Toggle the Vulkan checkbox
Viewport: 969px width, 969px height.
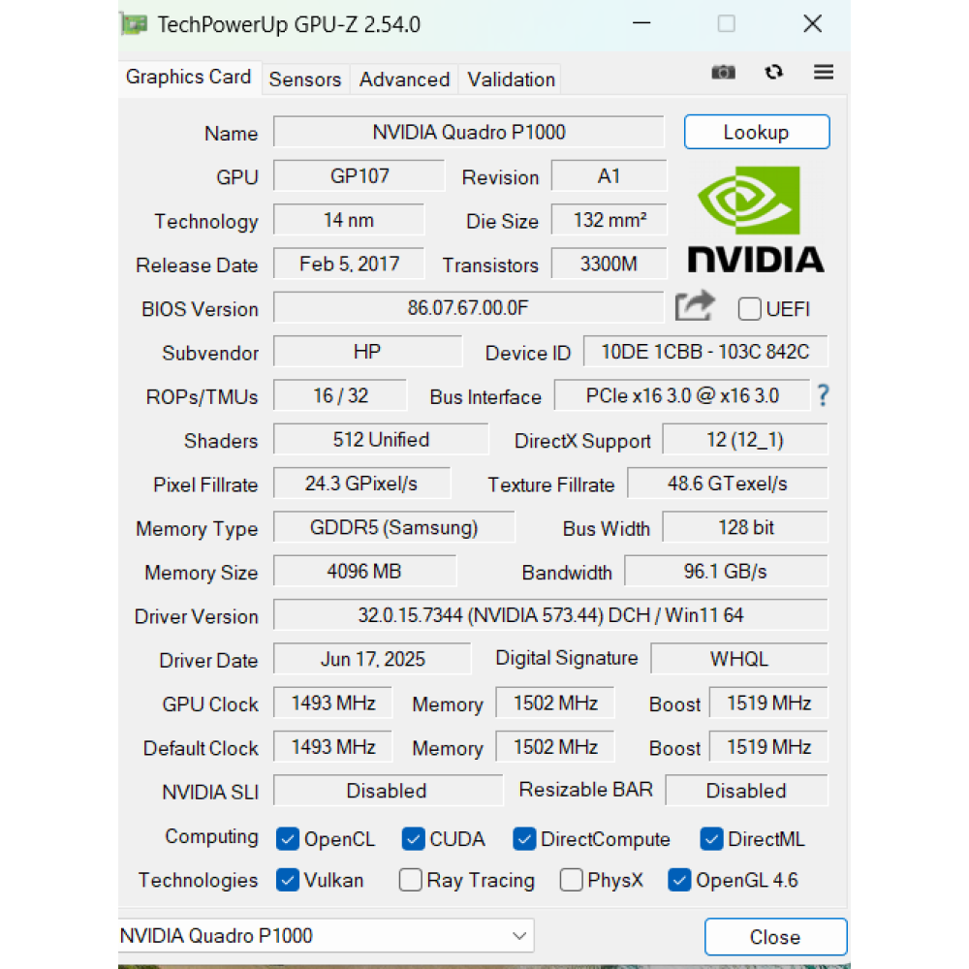coord(288,880)
